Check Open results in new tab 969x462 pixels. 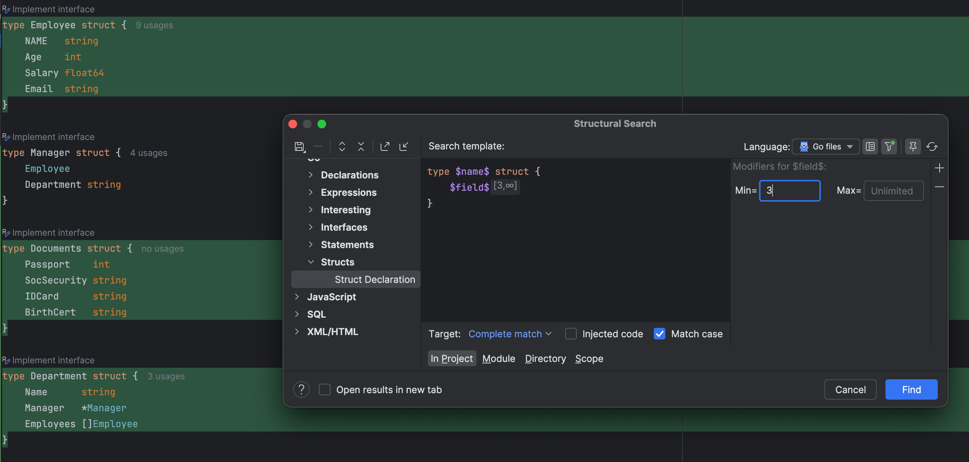[x=325, y=389]
